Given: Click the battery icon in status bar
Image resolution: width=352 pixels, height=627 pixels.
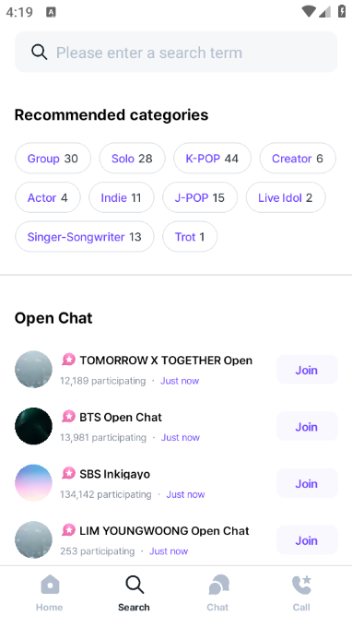Looking at the screenshot, I should (x=342, y=11).
